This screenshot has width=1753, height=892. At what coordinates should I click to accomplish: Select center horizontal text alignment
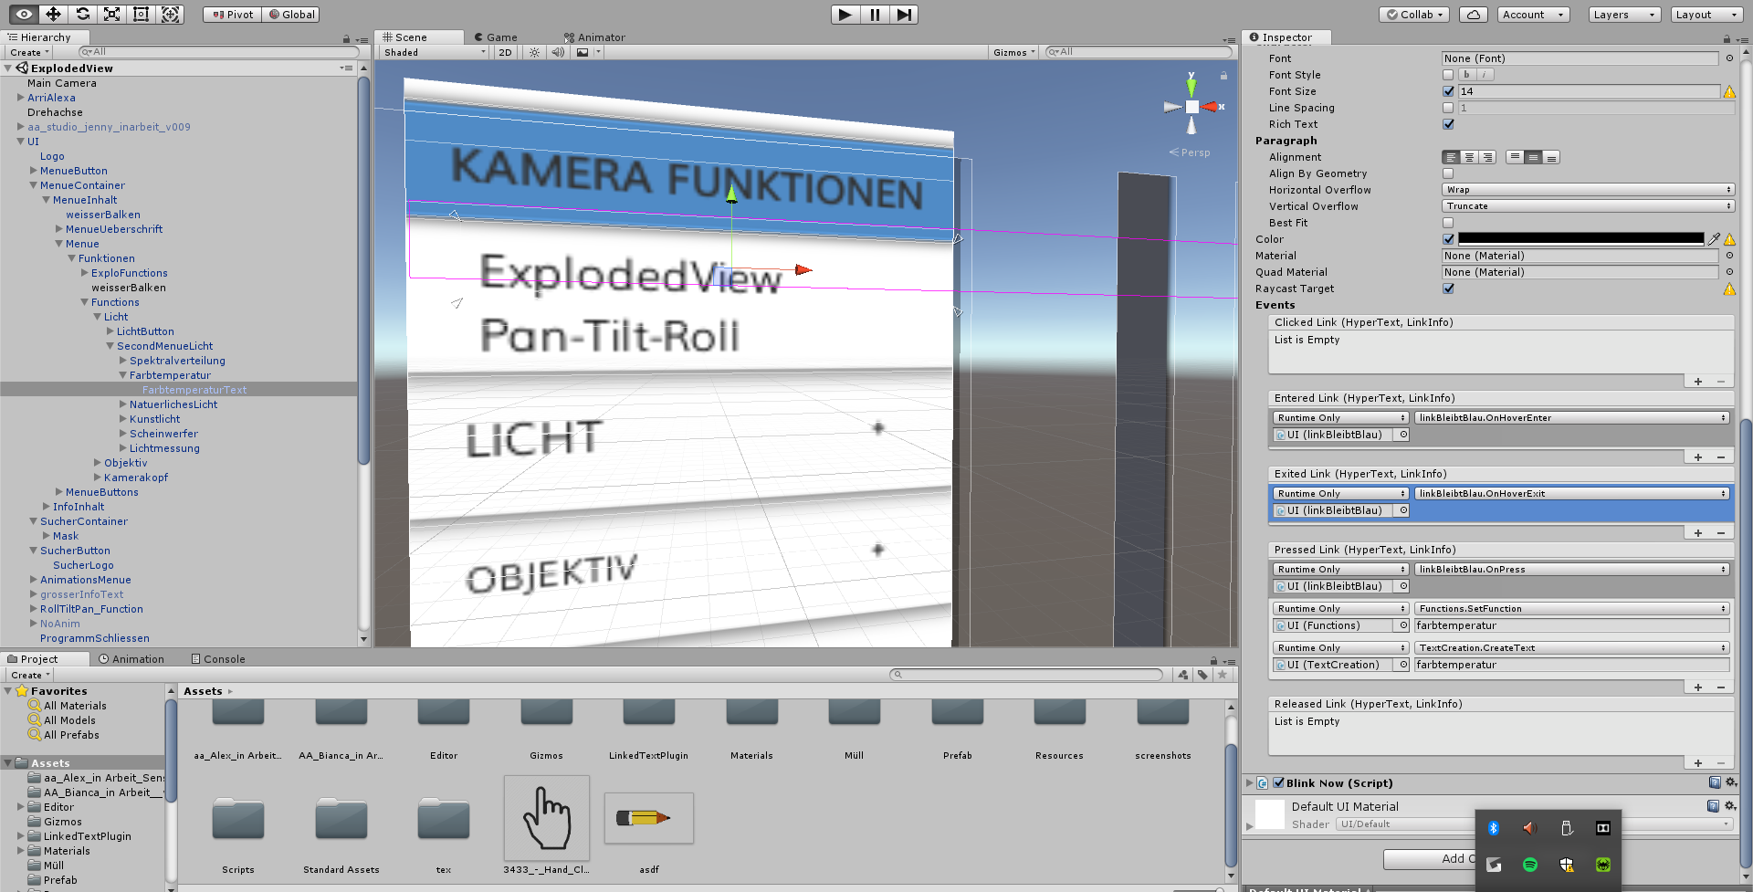pos(1469,157)
